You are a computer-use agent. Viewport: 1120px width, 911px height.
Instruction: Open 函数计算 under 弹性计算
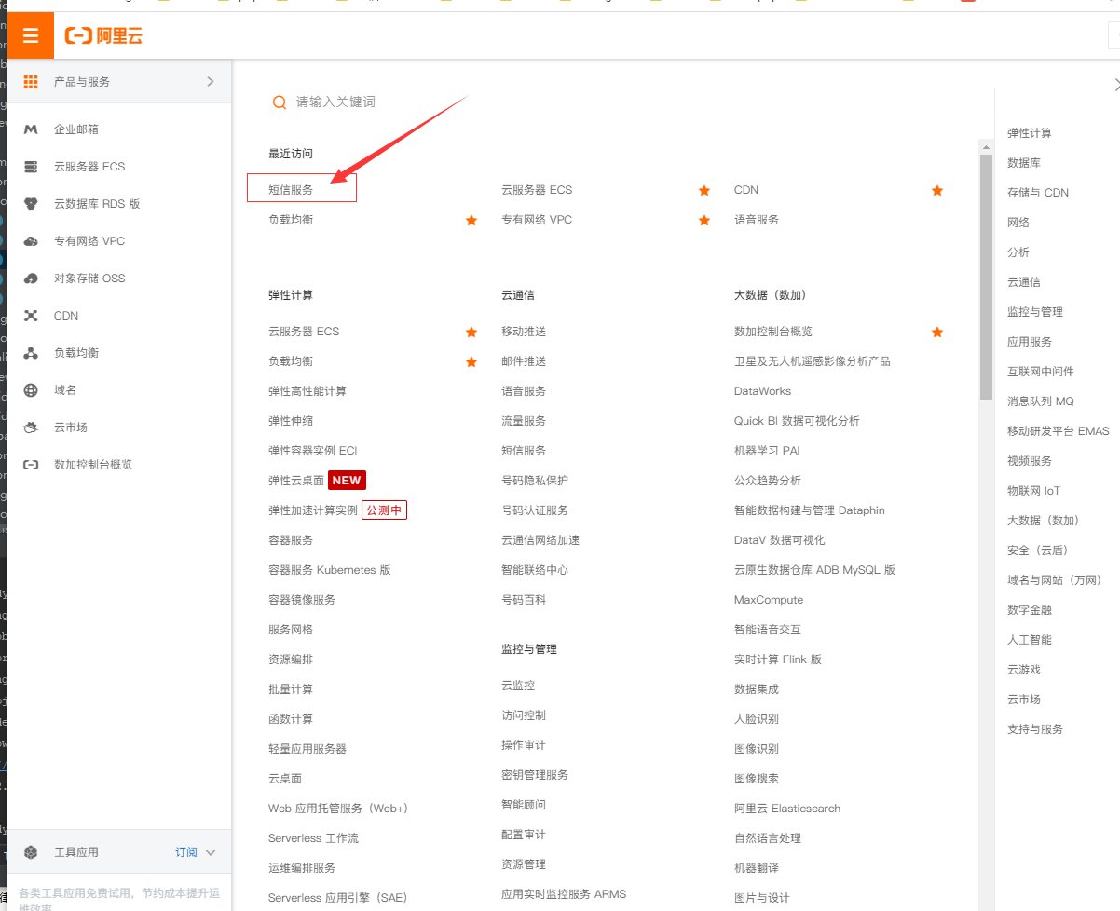click(291, 719)
